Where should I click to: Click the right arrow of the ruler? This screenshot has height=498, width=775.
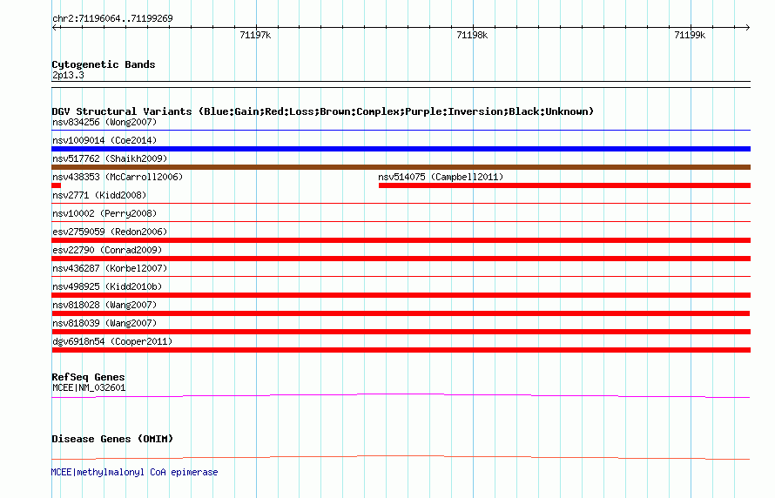pyautogui.click(x=747, y=28)
